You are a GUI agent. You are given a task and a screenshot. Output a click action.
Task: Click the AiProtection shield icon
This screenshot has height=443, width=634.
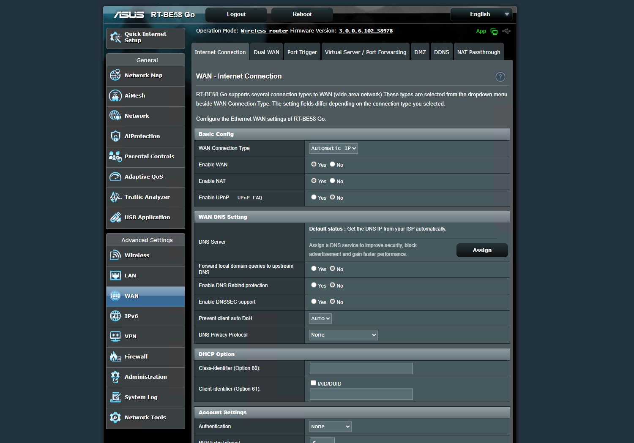coord(115,136)
